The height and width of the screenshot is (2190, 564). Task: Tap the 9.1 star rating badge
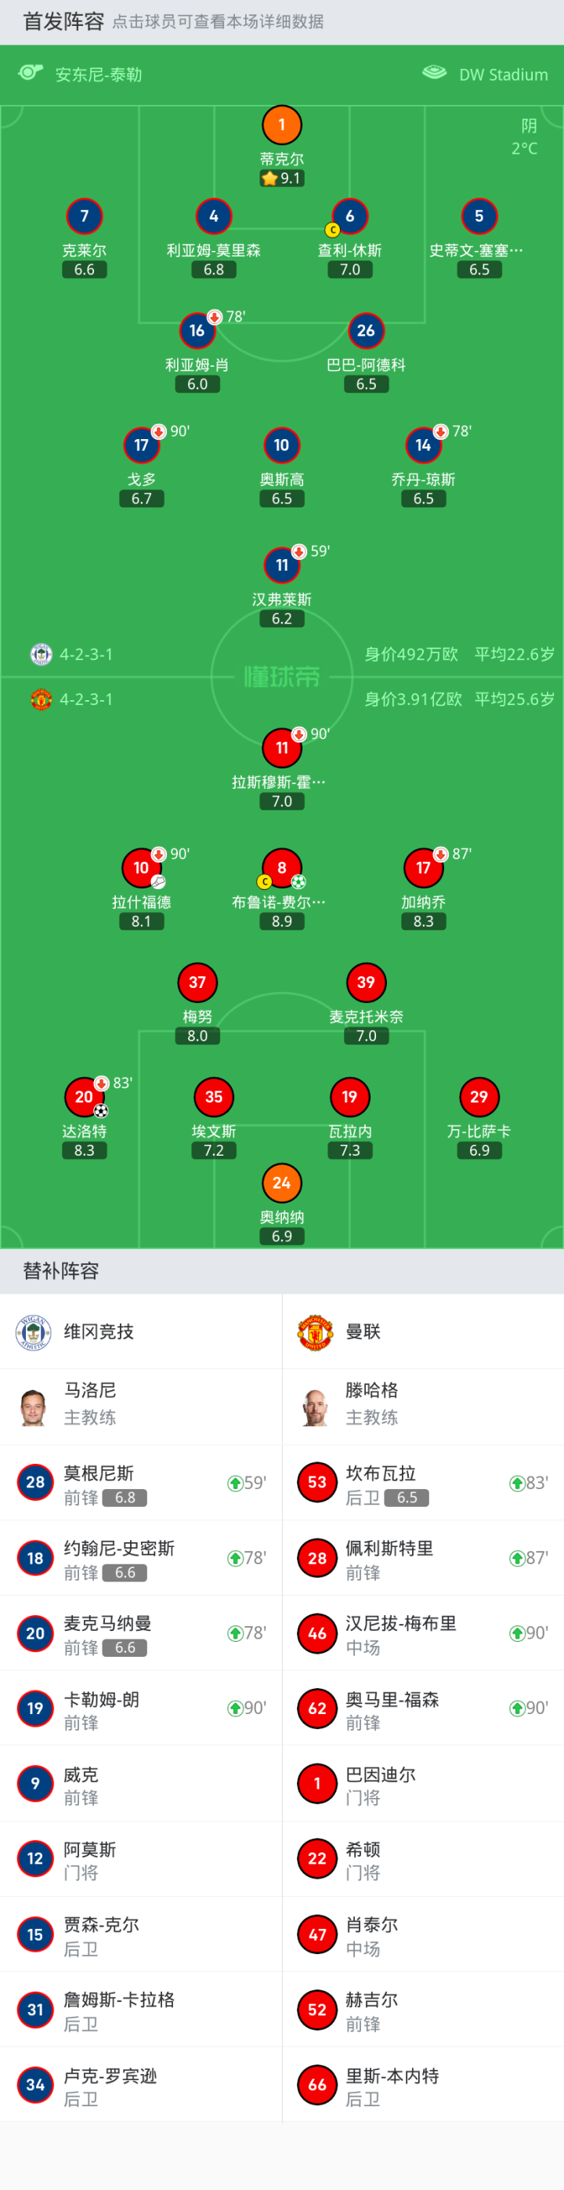(282, 179)
